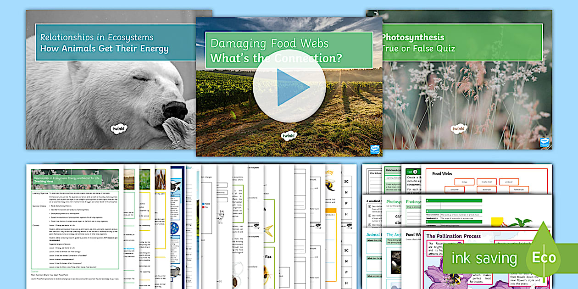Click the plant illustration on the definitions worksheet
Image resolution: width=578 pixels, height=289 pixels.
[521, 223]
